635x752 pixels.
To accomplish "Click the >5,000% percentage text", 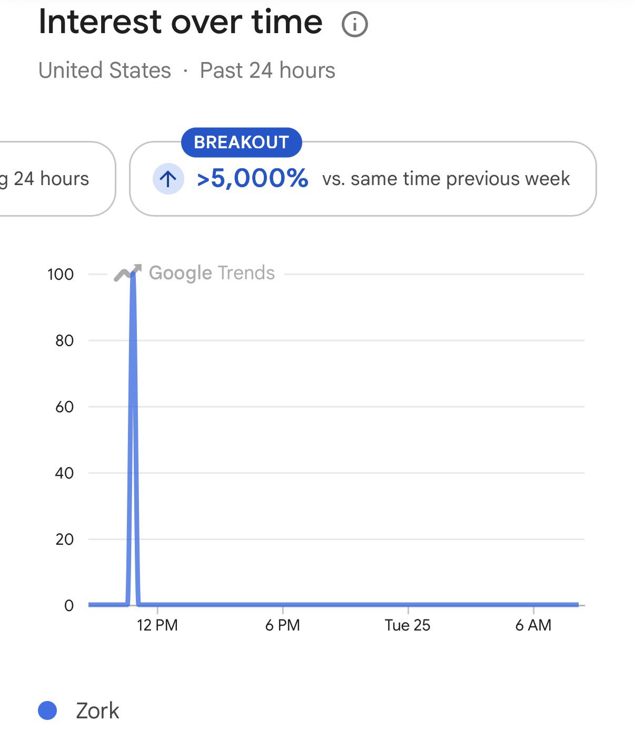I will point(252,179).
